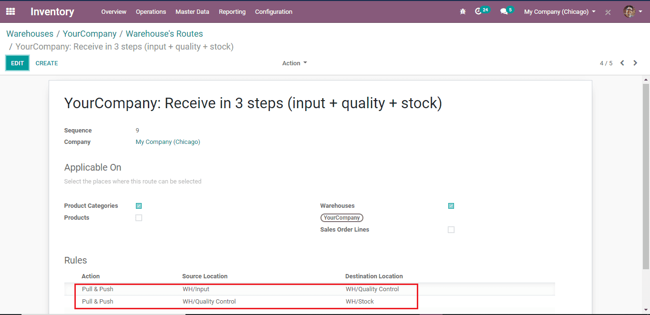
Task: Go to next record arrow
Action: pyautogui.click(x=635, y=63)
